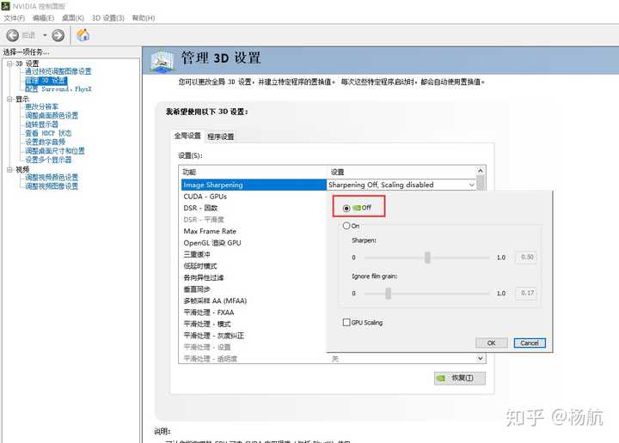Click the Ignore film grain value 0.17

(x=526, y=293)
